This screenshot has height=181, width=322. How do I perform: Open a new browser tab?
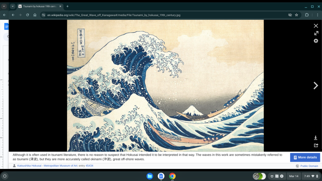pos(67,6)
